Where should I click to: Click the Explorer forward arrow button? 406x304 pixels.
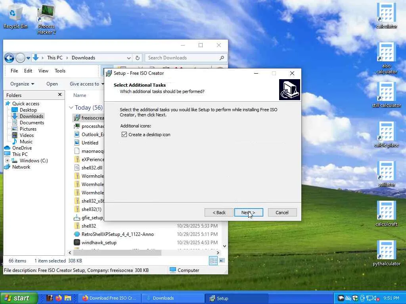[x=20, y=58]
